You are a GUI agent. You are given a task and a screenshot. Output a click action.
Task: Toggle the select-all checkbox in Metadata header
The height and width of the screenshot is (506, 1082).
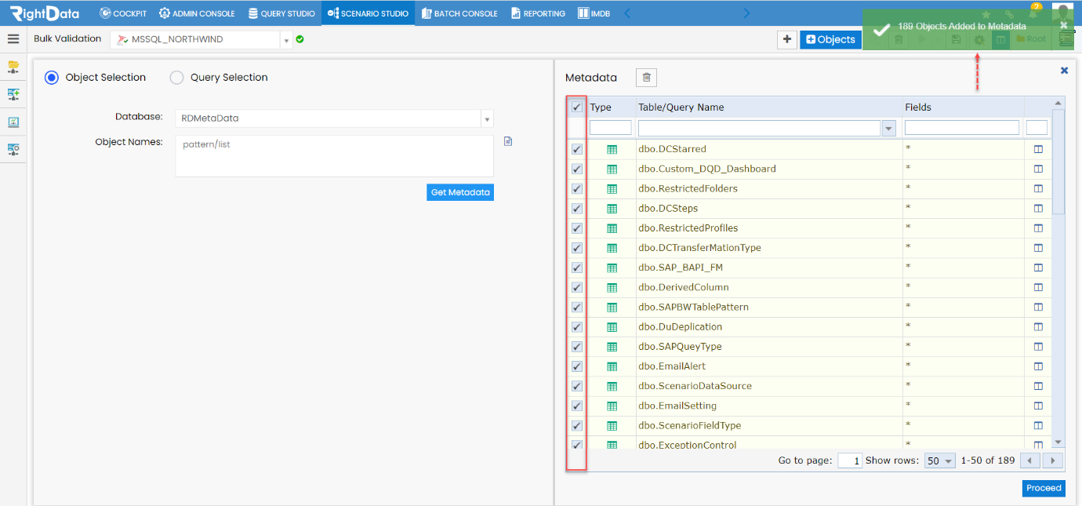(577, 107)
